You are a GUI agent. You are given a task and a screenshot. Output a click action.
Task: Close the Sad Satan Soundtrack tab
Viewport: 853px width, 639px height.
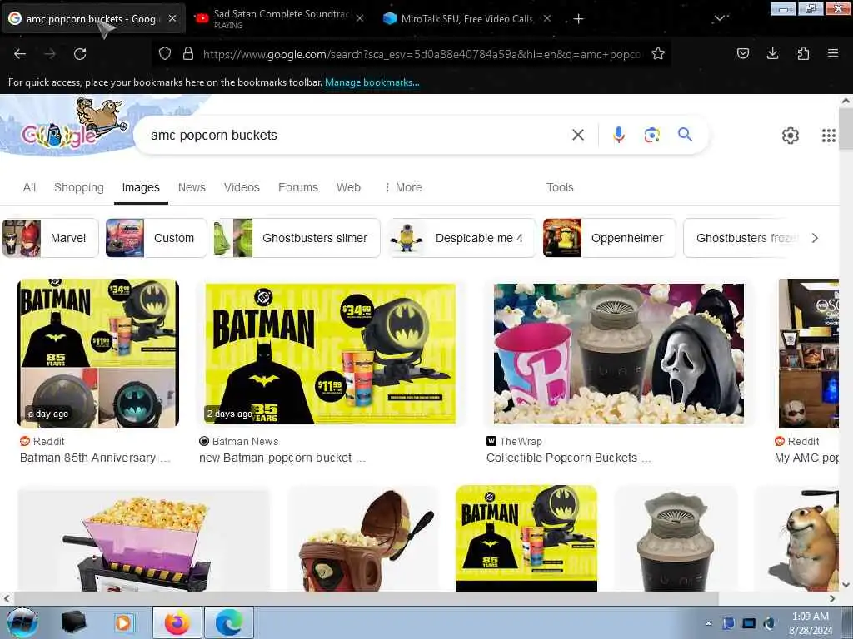[360, 18]
